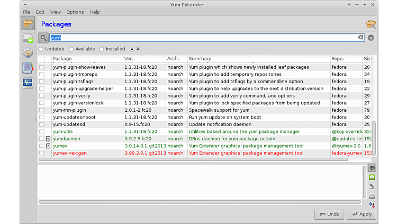The width and height of the screenshot is (398, 224).
Task: Clear the search field text
Action: click(360, 38)
